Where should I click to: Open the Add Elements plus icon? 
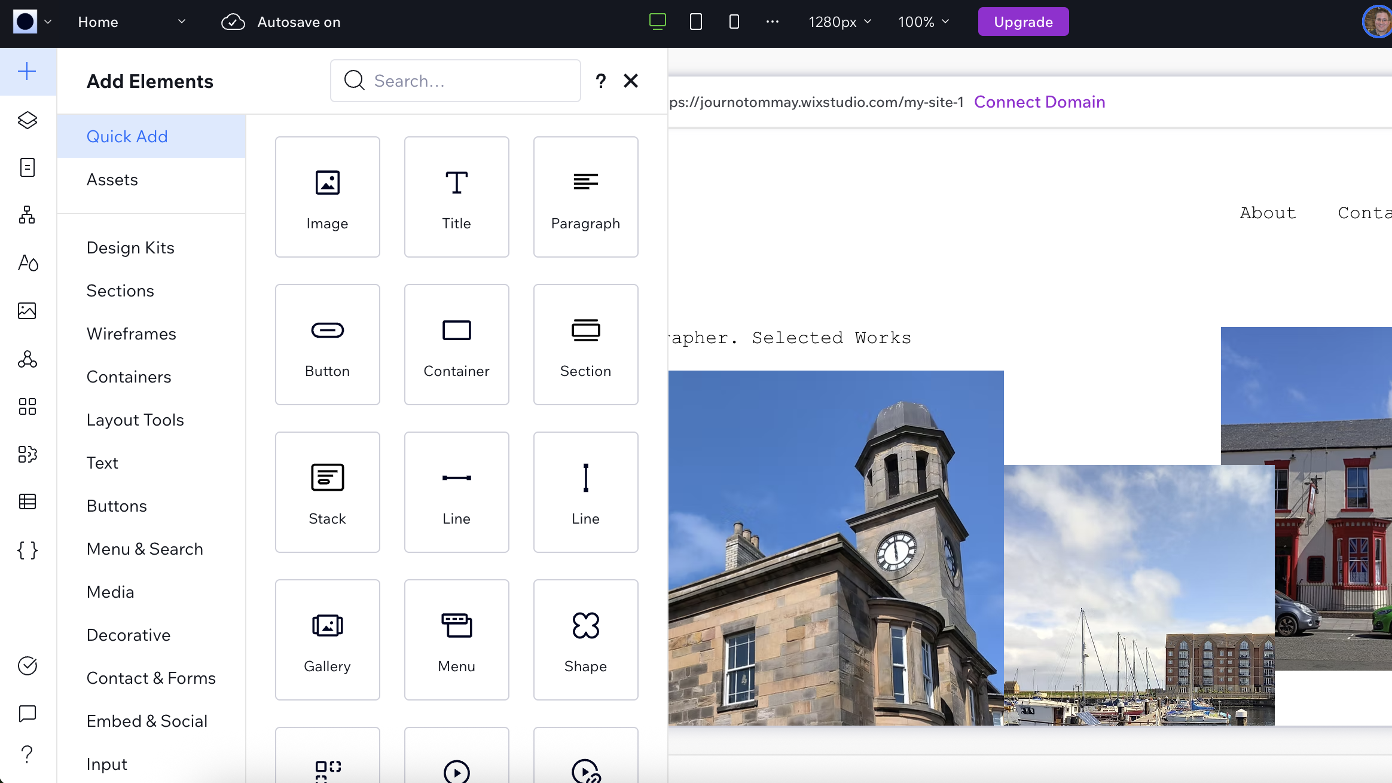coord(28,72)
